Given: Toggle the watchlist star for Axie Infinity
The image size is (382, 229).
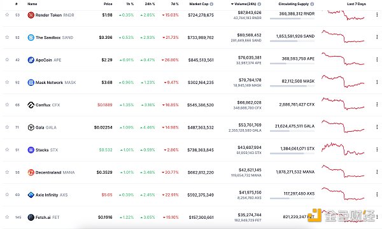Looking at the screenshot, I should [x=7, y=195].
